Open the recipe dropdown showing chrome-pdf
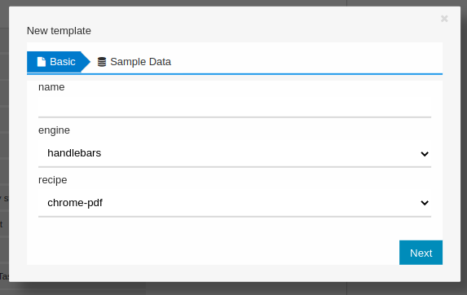 tap(235, 203)
